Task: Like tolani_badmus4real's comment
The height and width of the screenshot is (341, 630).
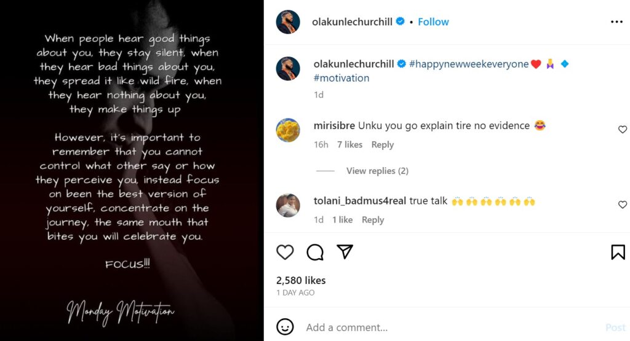Action: click(622, 205)
